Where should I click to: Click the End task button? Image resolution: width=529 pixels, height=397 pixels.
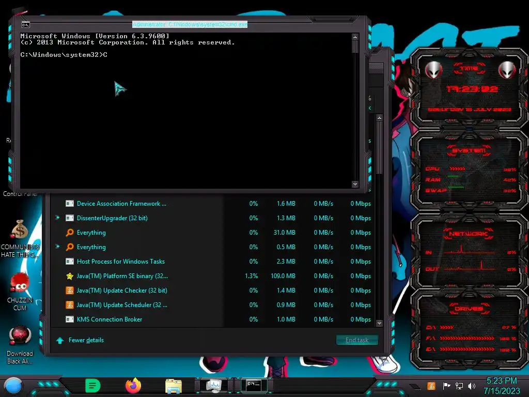pos(357,340)
